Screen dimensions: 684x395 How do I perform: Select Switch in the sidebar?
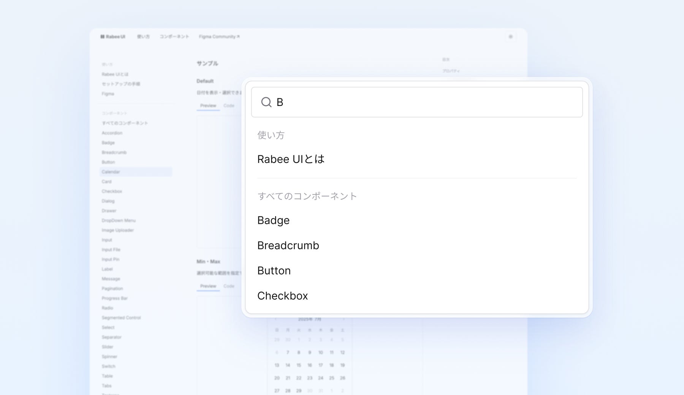(x=109, y=366)
